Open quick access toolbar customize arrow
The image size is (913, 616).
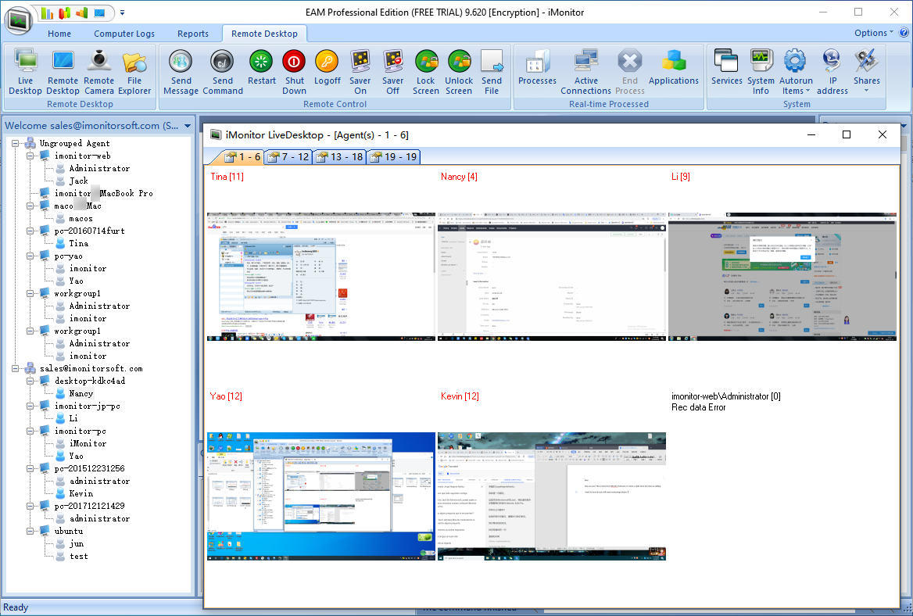pyautogui.click(x=122, y=13)
